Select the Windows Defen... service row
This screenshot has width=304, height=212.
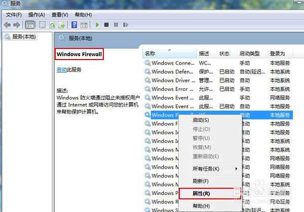point(218,72)
